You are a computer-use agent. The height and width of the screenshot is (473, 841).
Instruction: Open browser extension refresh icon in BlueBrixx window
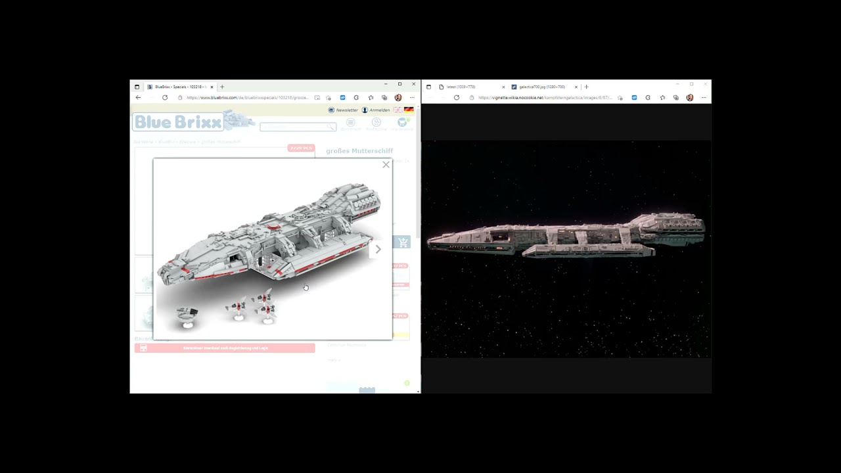pos(357,97)
